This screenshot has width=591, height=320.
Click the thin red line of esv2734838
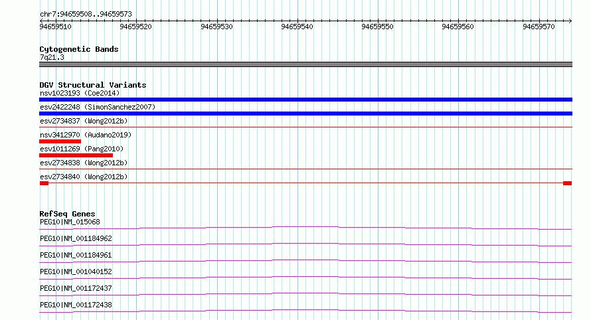[x=305, y=169]
